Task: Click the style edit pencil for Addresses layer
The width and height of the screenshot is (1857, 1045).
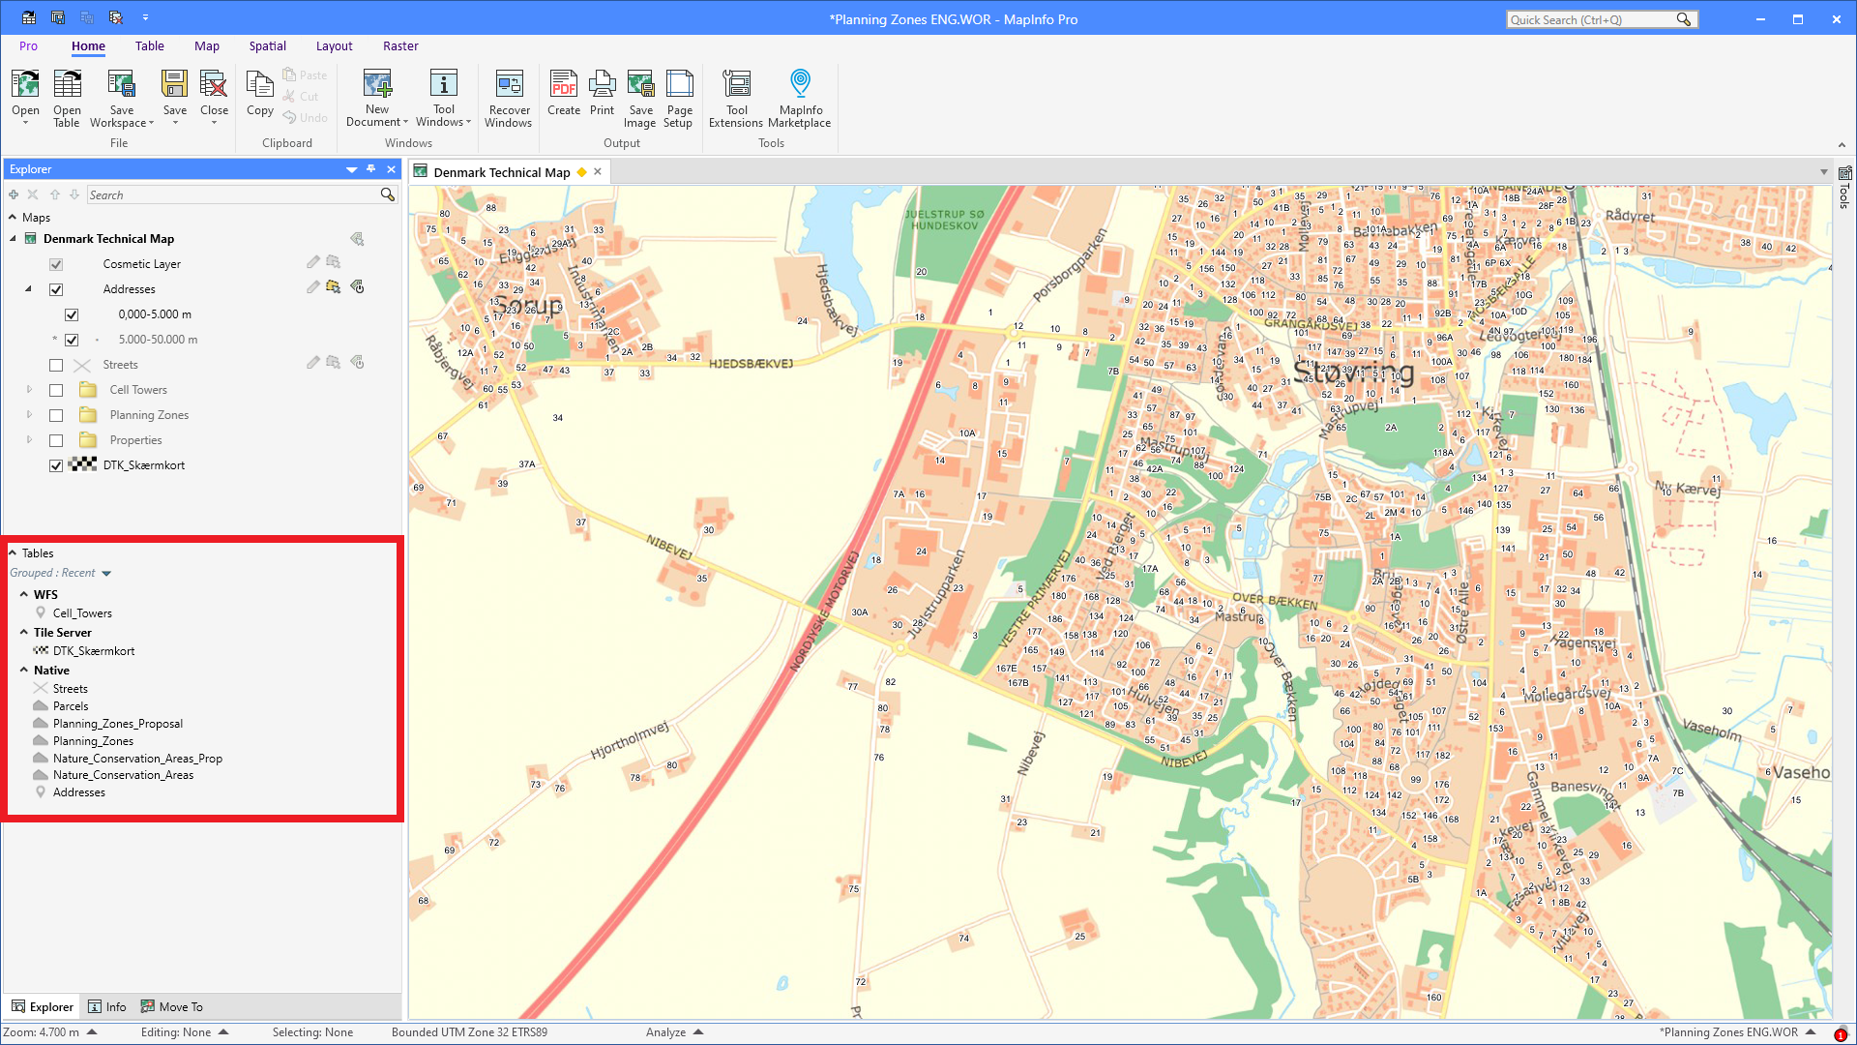Action: point(312,286)
